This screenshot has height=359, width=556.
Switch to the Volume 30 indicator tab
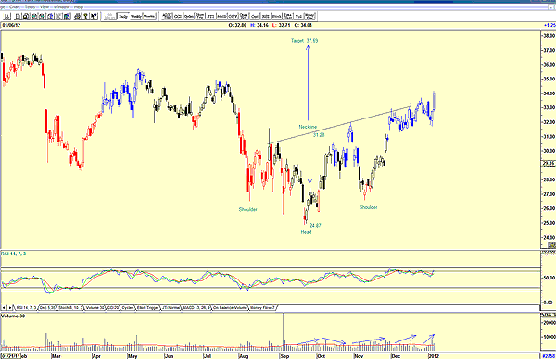(x=95, y=308)
